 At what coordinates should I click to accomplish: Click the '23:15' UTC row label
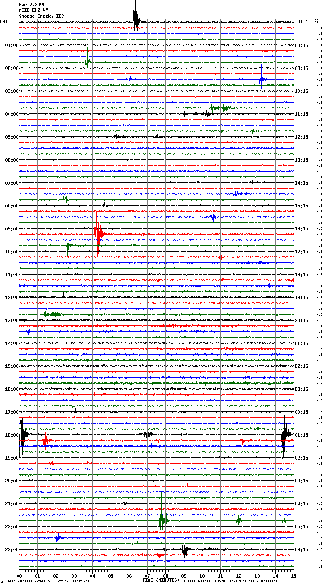[x=302, y=389]
